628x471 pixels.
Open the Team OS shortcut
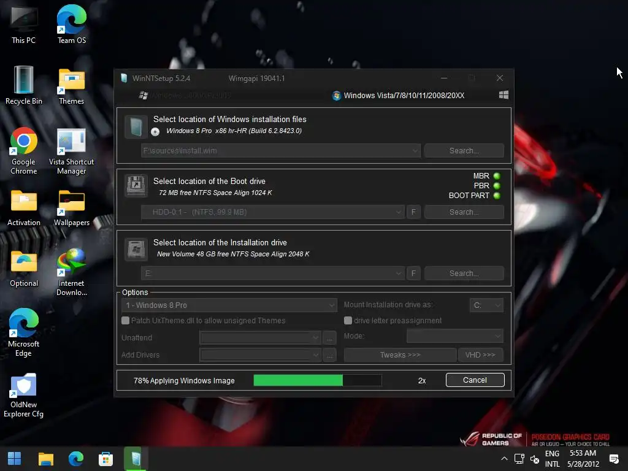pyautogui.click(x=71, y=25)
